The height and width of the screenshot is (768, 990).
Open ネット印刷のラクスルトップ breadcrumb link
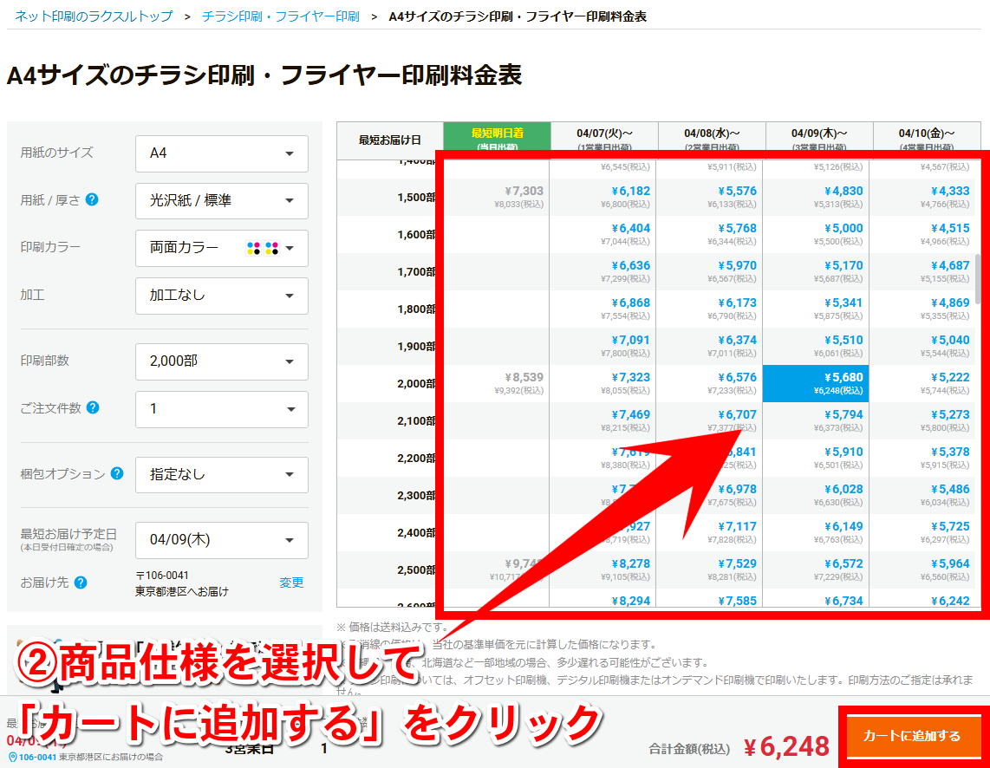point(94,16)
